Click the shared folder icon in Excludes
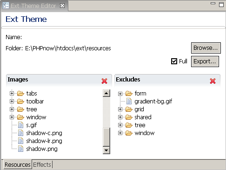 pos(129,117)
